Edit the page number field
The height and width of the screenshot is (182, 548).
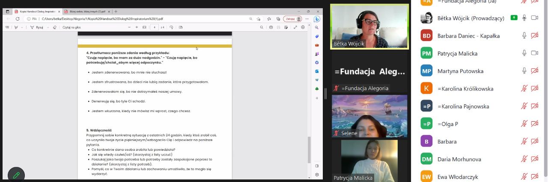pyautogui.click(x=154, y=27)
